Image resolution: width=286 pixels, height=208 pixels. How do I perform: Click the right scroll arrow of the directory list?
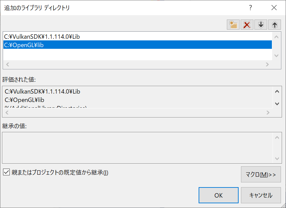[267, 65]
